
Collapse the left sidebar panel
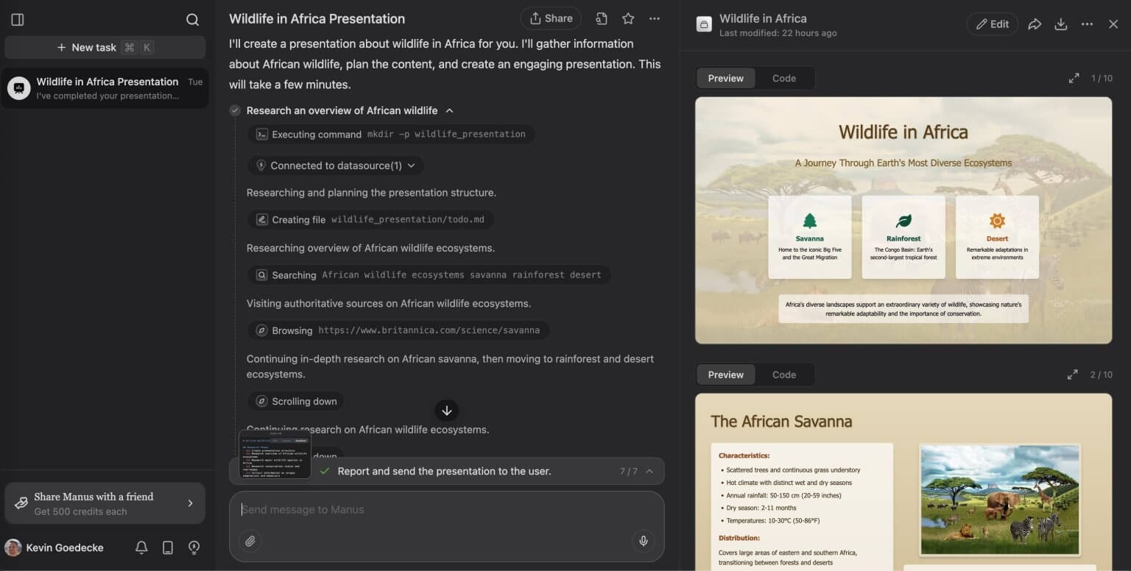(18, 20)
